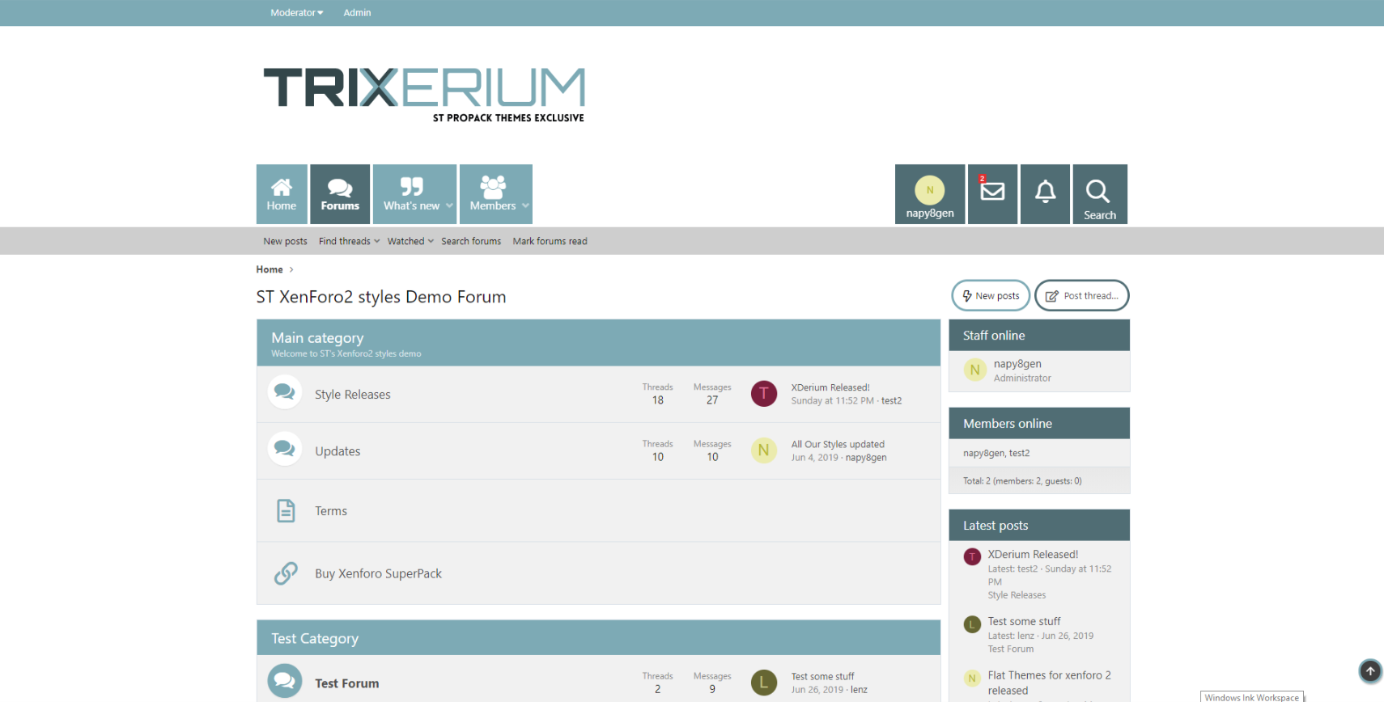Viewport: 1384px width, 702px height.
Task: Open XDerium Released! in Style Releases row
Action: [x=830, y=387]
